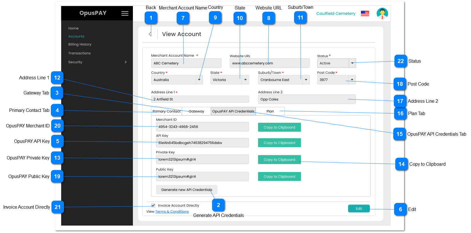The image size is (471, 233).
Task: Open Transactions in sidebar
Action: (x=79, y=53)
